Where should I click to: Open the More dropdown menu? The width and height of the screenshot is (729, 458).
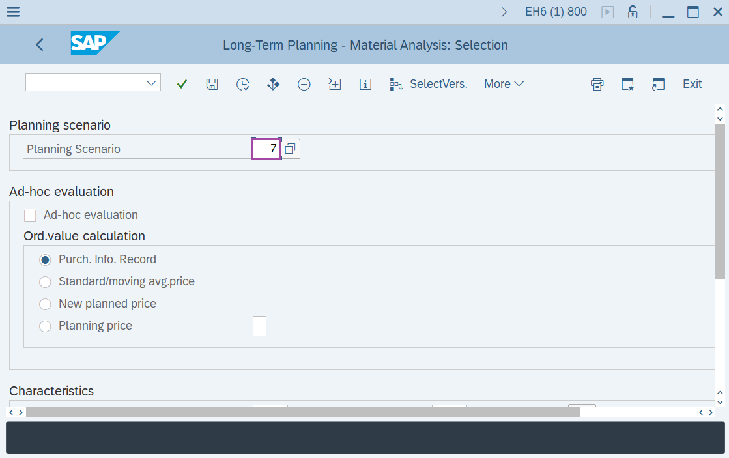coord(503,83)
